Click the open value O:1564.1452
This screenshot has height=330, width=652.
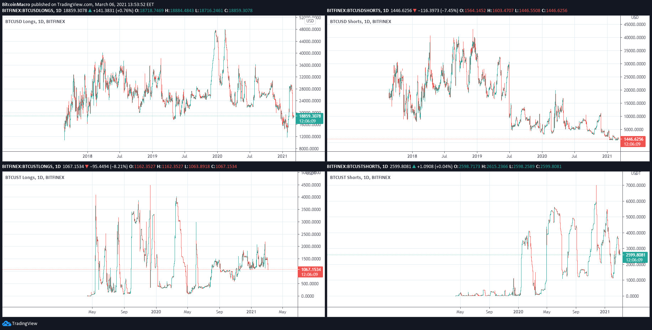point(473,11)
